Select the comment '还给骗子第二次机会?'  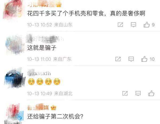[x=55, y=117]
